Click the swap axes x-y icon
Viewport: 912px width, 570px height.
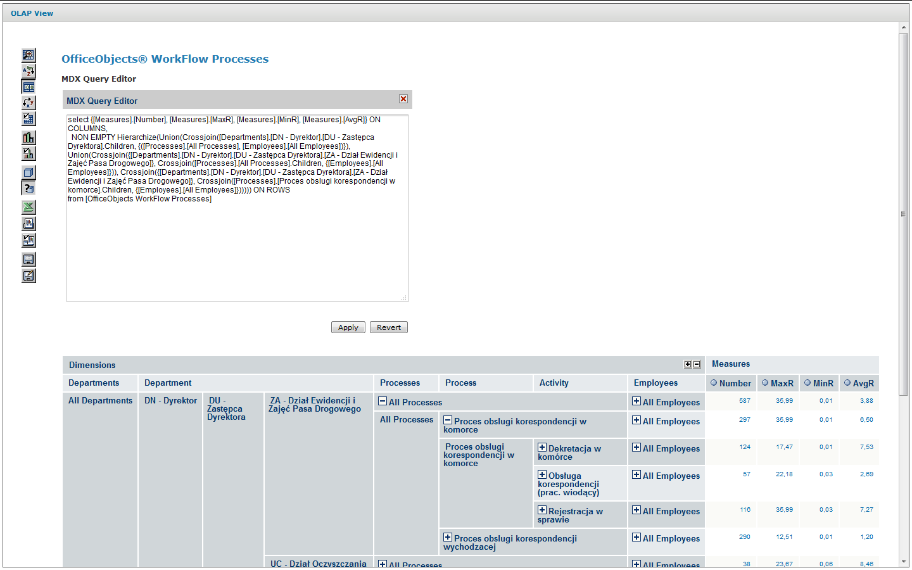[28, 103]
